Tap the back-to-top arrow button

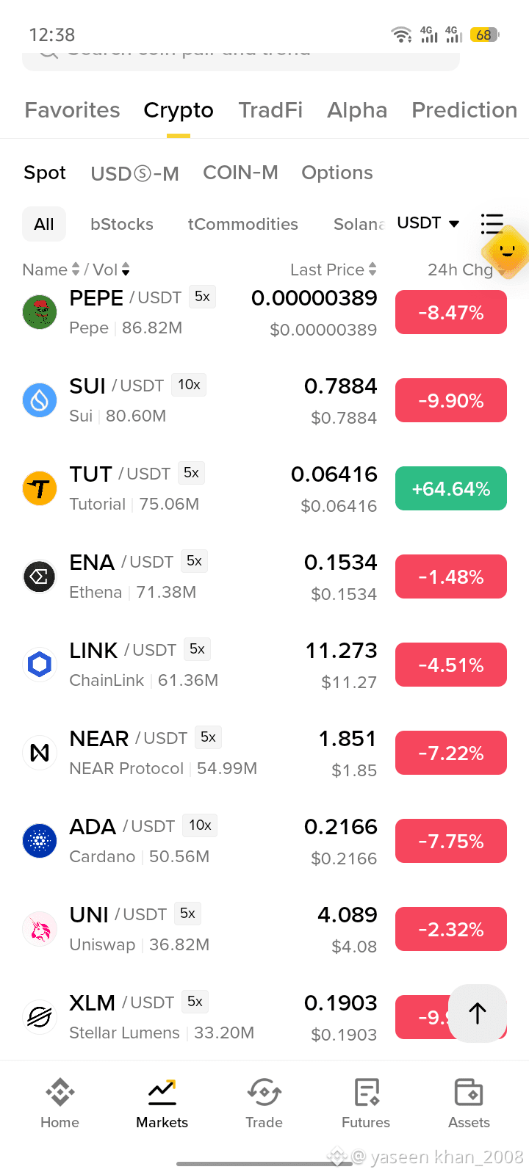tap(478, 1013)
